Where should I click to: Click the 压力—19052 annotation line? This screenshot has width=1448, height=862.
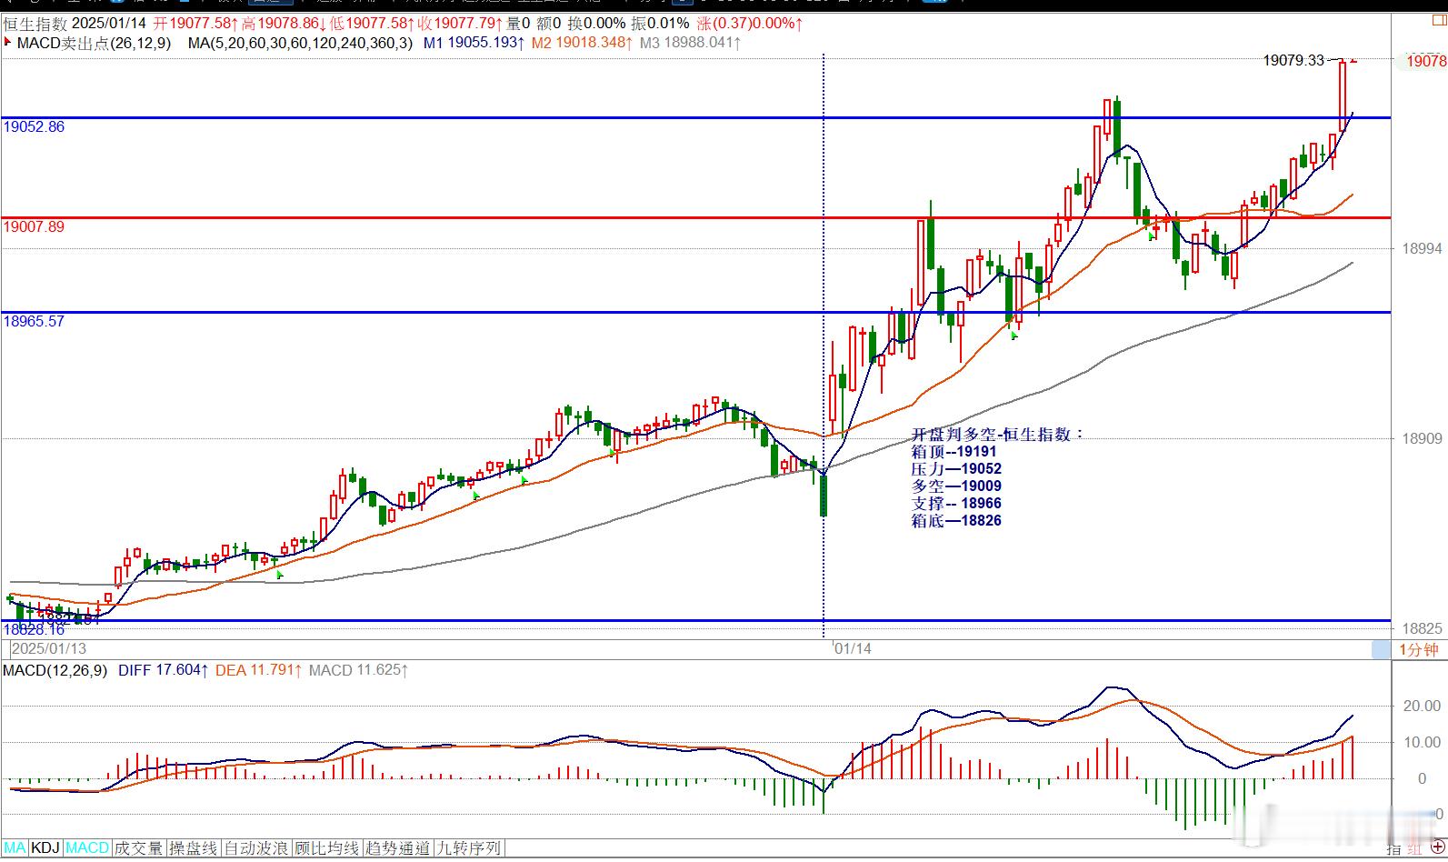956,469
